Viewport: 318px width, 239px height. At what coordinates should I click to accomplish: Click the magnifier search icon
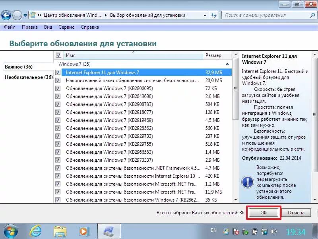(312, 15)
